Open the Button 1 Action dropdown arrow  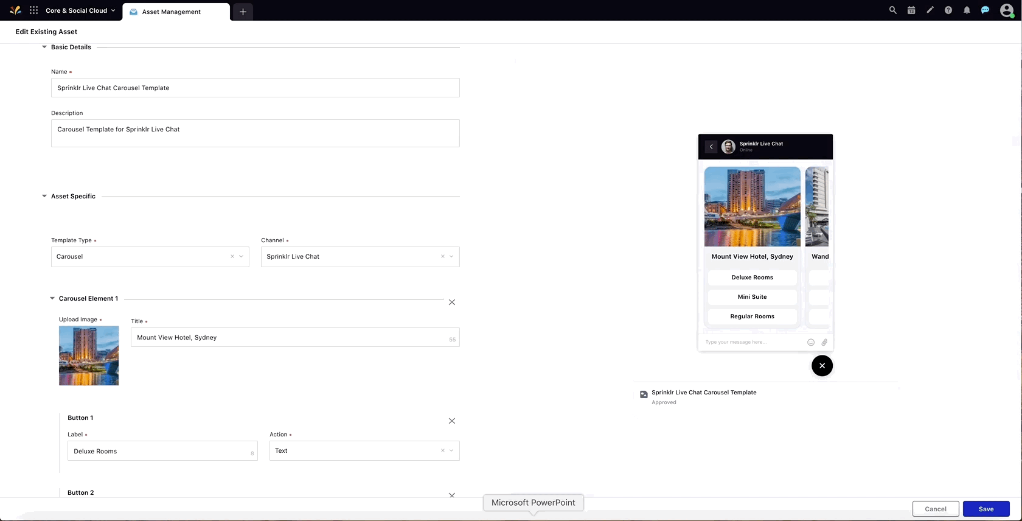click(x=451, y=450)
